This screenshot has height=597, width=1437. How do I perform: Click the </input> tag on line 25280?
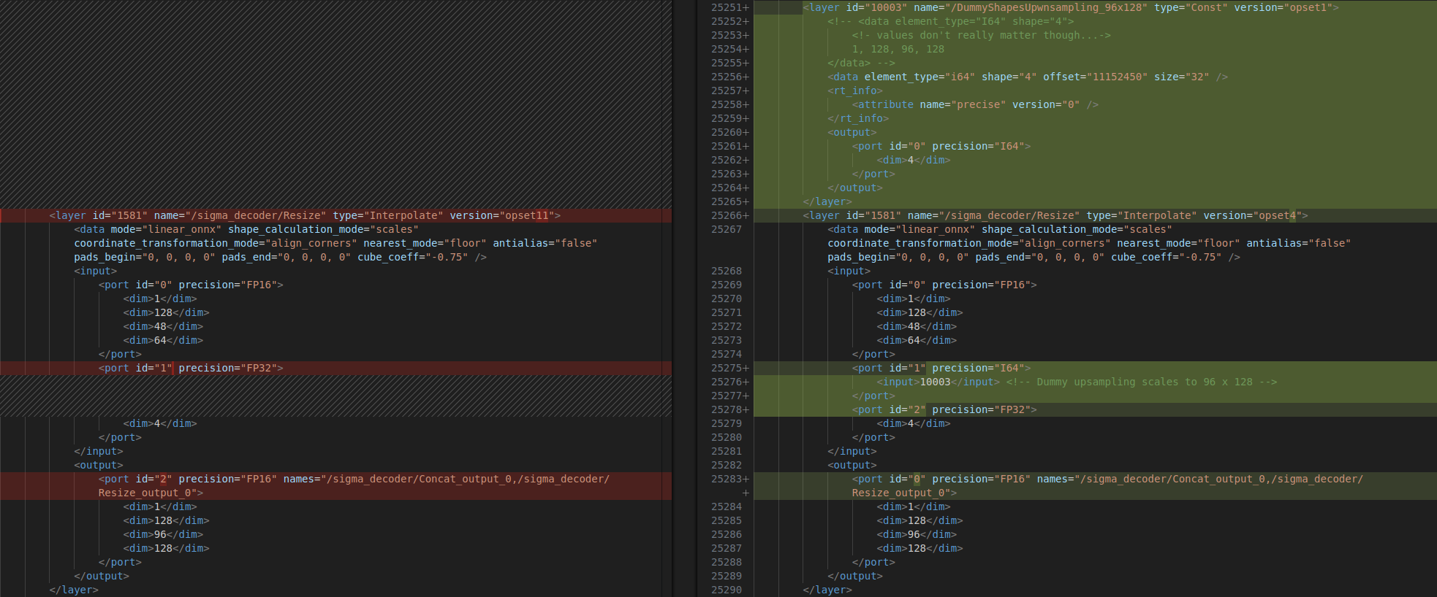pos(852,451)
